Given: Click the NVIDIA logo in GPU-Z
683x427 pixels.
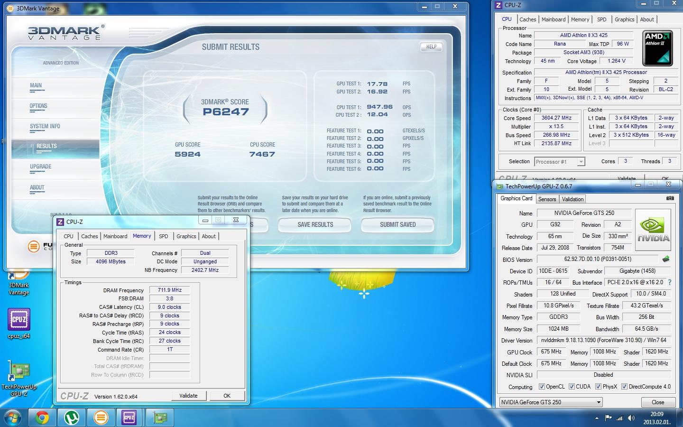Looking at the screenshot, I should point(653,230).
